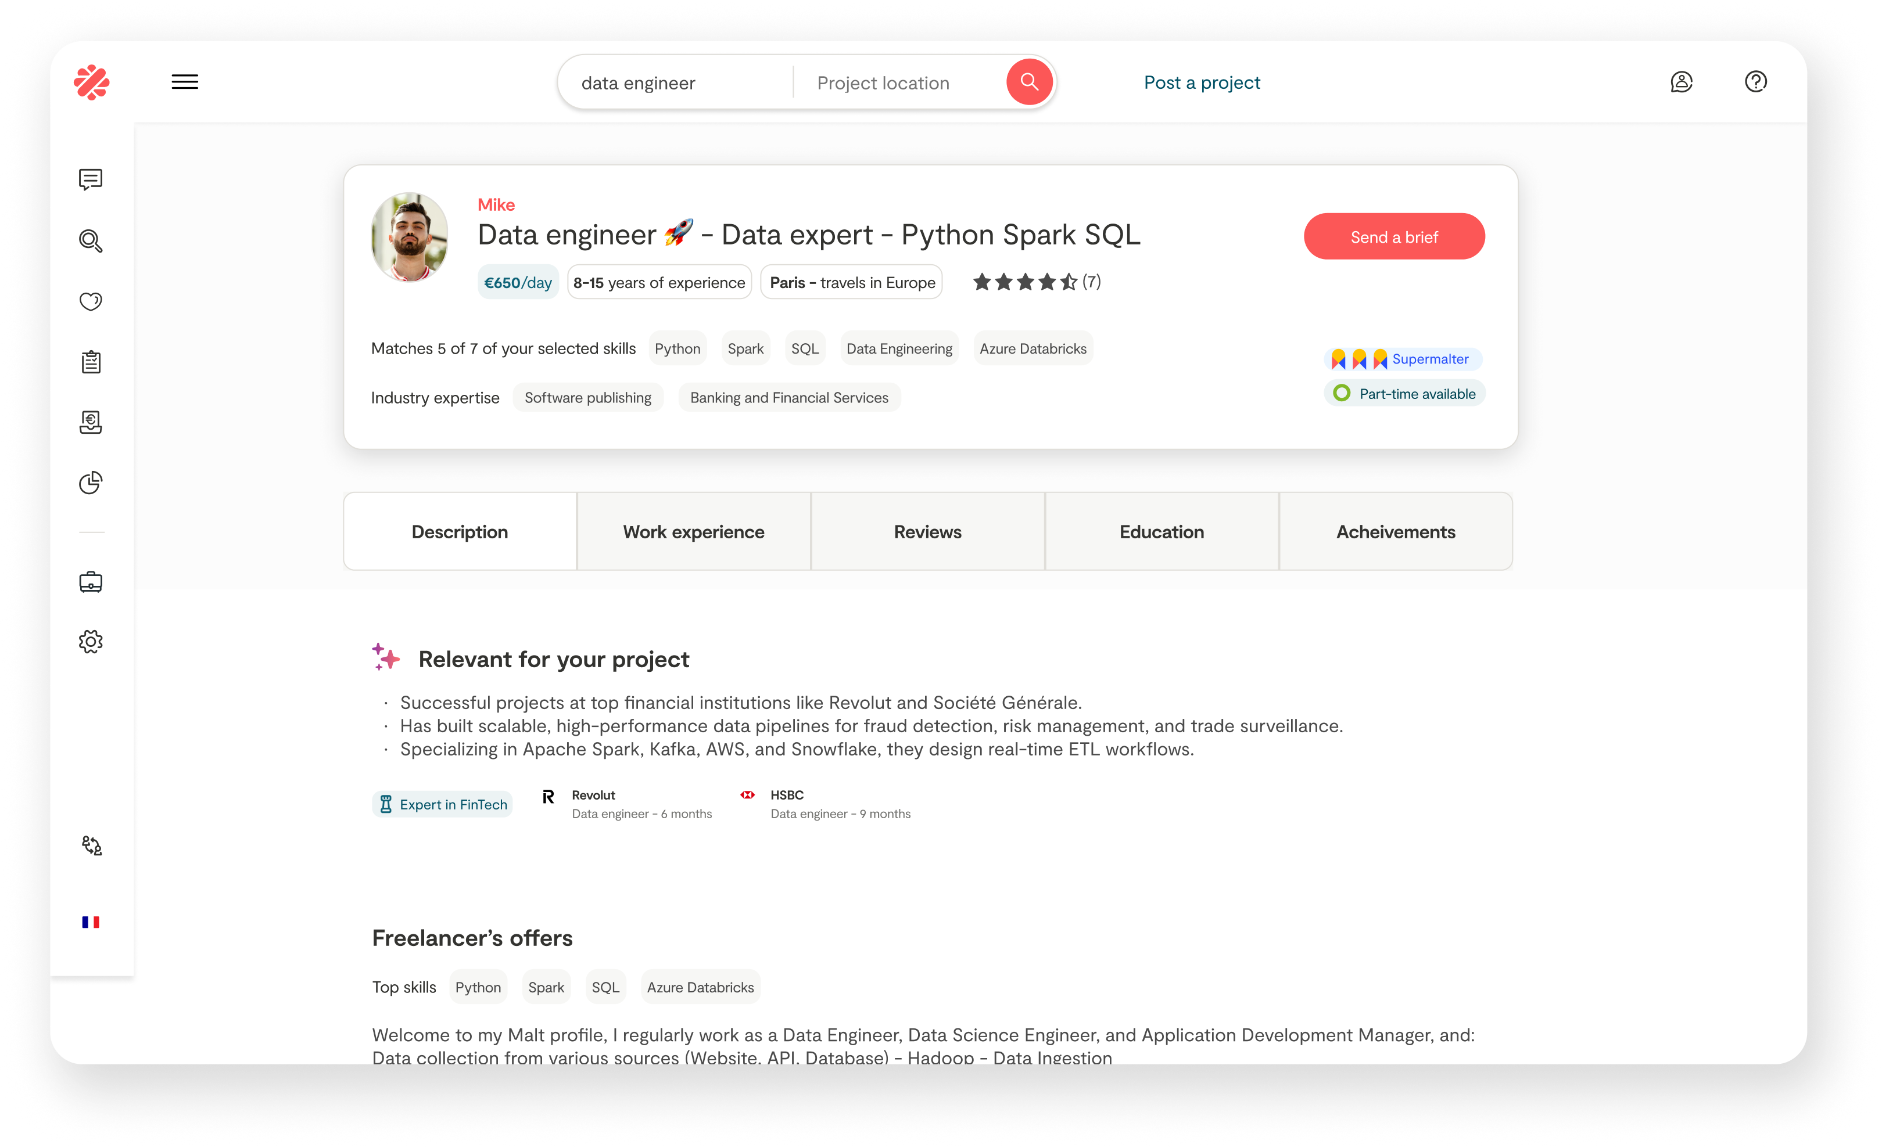Image resolution: width=1882 pixels, height=1148 pixels.
Task: Click the red search magnifier button
Action: click(1029, 82)
